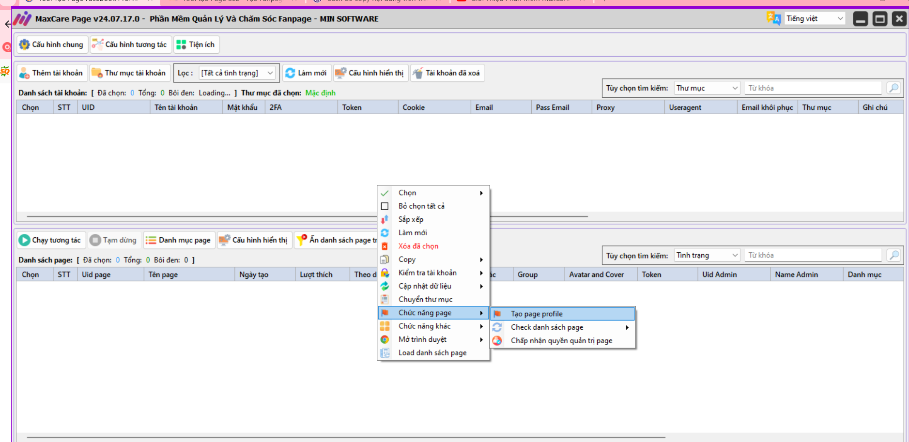Image resolution: width=909 pixels, height=442 pixels.
Task: Open the Tiếng việt language dropdown
Action: (x=815, y=19)
